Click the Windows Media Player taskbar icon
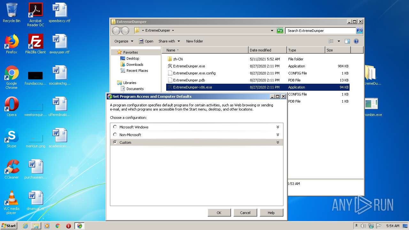This screenshot has height=230, width=409. (x=47, y=226)
